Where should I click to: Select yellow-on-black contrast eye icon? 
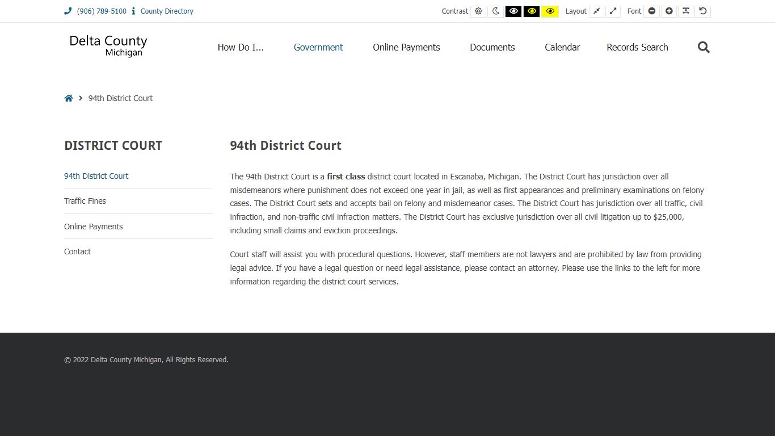(532, 11)
